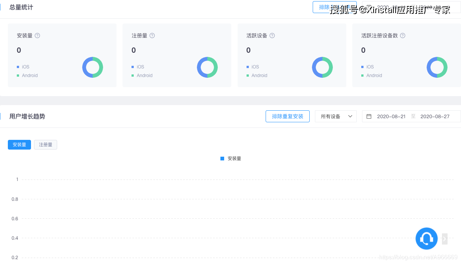Screen dimensions: 461x264
Task: Open the 所有设备 device dropdown
Action: coord(336,116)
